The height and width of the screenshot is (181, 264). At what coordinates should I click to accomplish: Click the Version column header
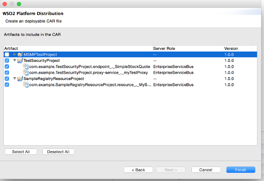click(x=238, y=49)
